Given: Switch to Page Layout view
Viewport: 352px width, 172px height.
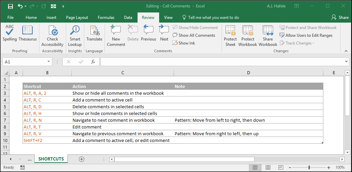Looking at the screenshot, I should 268,168.
